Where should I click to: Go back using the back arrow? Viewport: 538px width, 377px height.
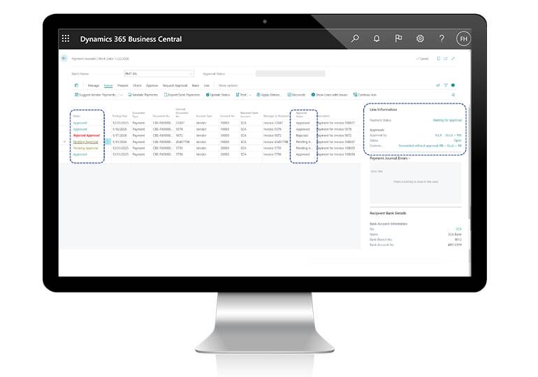click(x=64, y=59)
